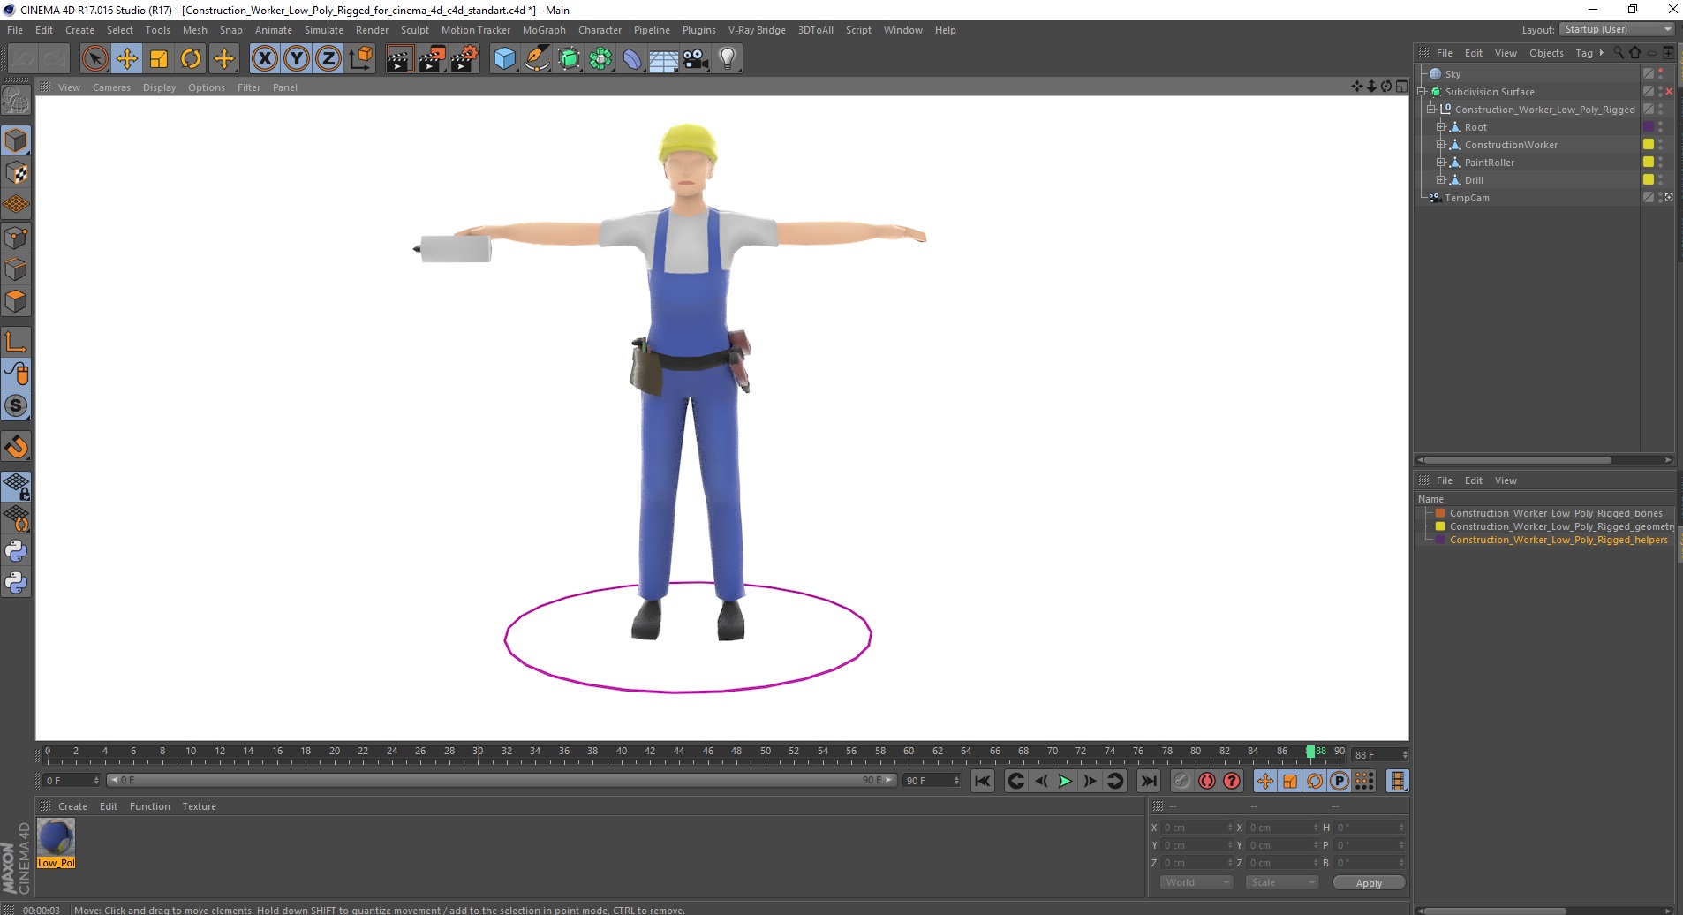
Task: Open the File menu
Action: pos(15,30)
